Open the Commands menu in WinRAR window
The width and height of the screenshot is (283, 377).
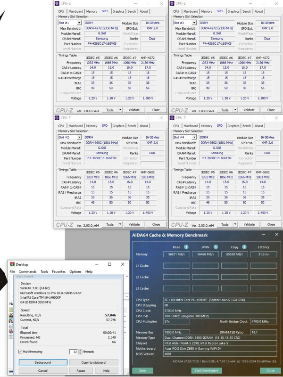click(x=28, y=271)
